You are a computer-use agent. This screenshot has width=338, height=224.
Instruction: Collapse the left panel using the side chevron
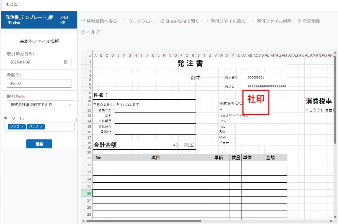coord(76,120)
